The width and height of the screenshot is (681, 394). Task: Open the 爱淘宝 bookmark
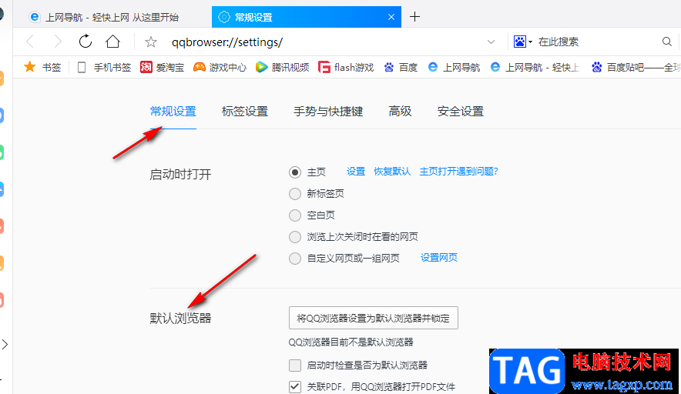(x=163, y=67)
